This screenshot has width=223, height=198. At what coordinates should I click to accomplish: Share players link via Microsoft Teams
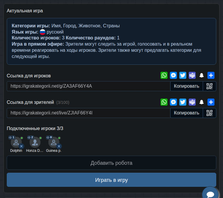coord(192,75)
